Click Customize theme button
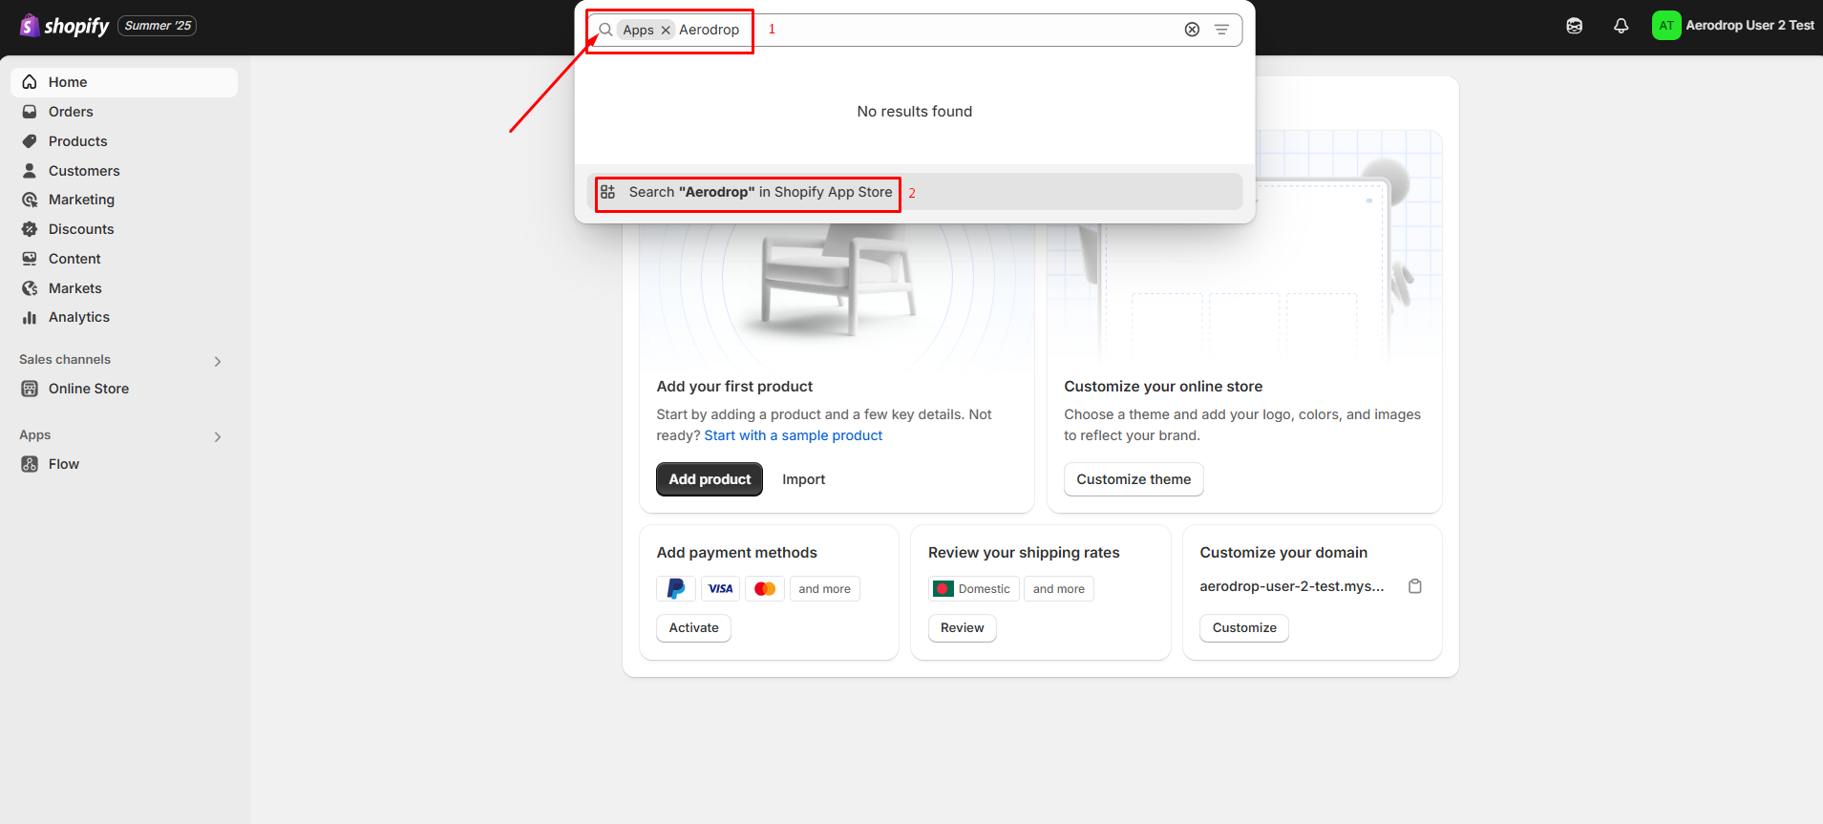 (x=1134, y=479)
